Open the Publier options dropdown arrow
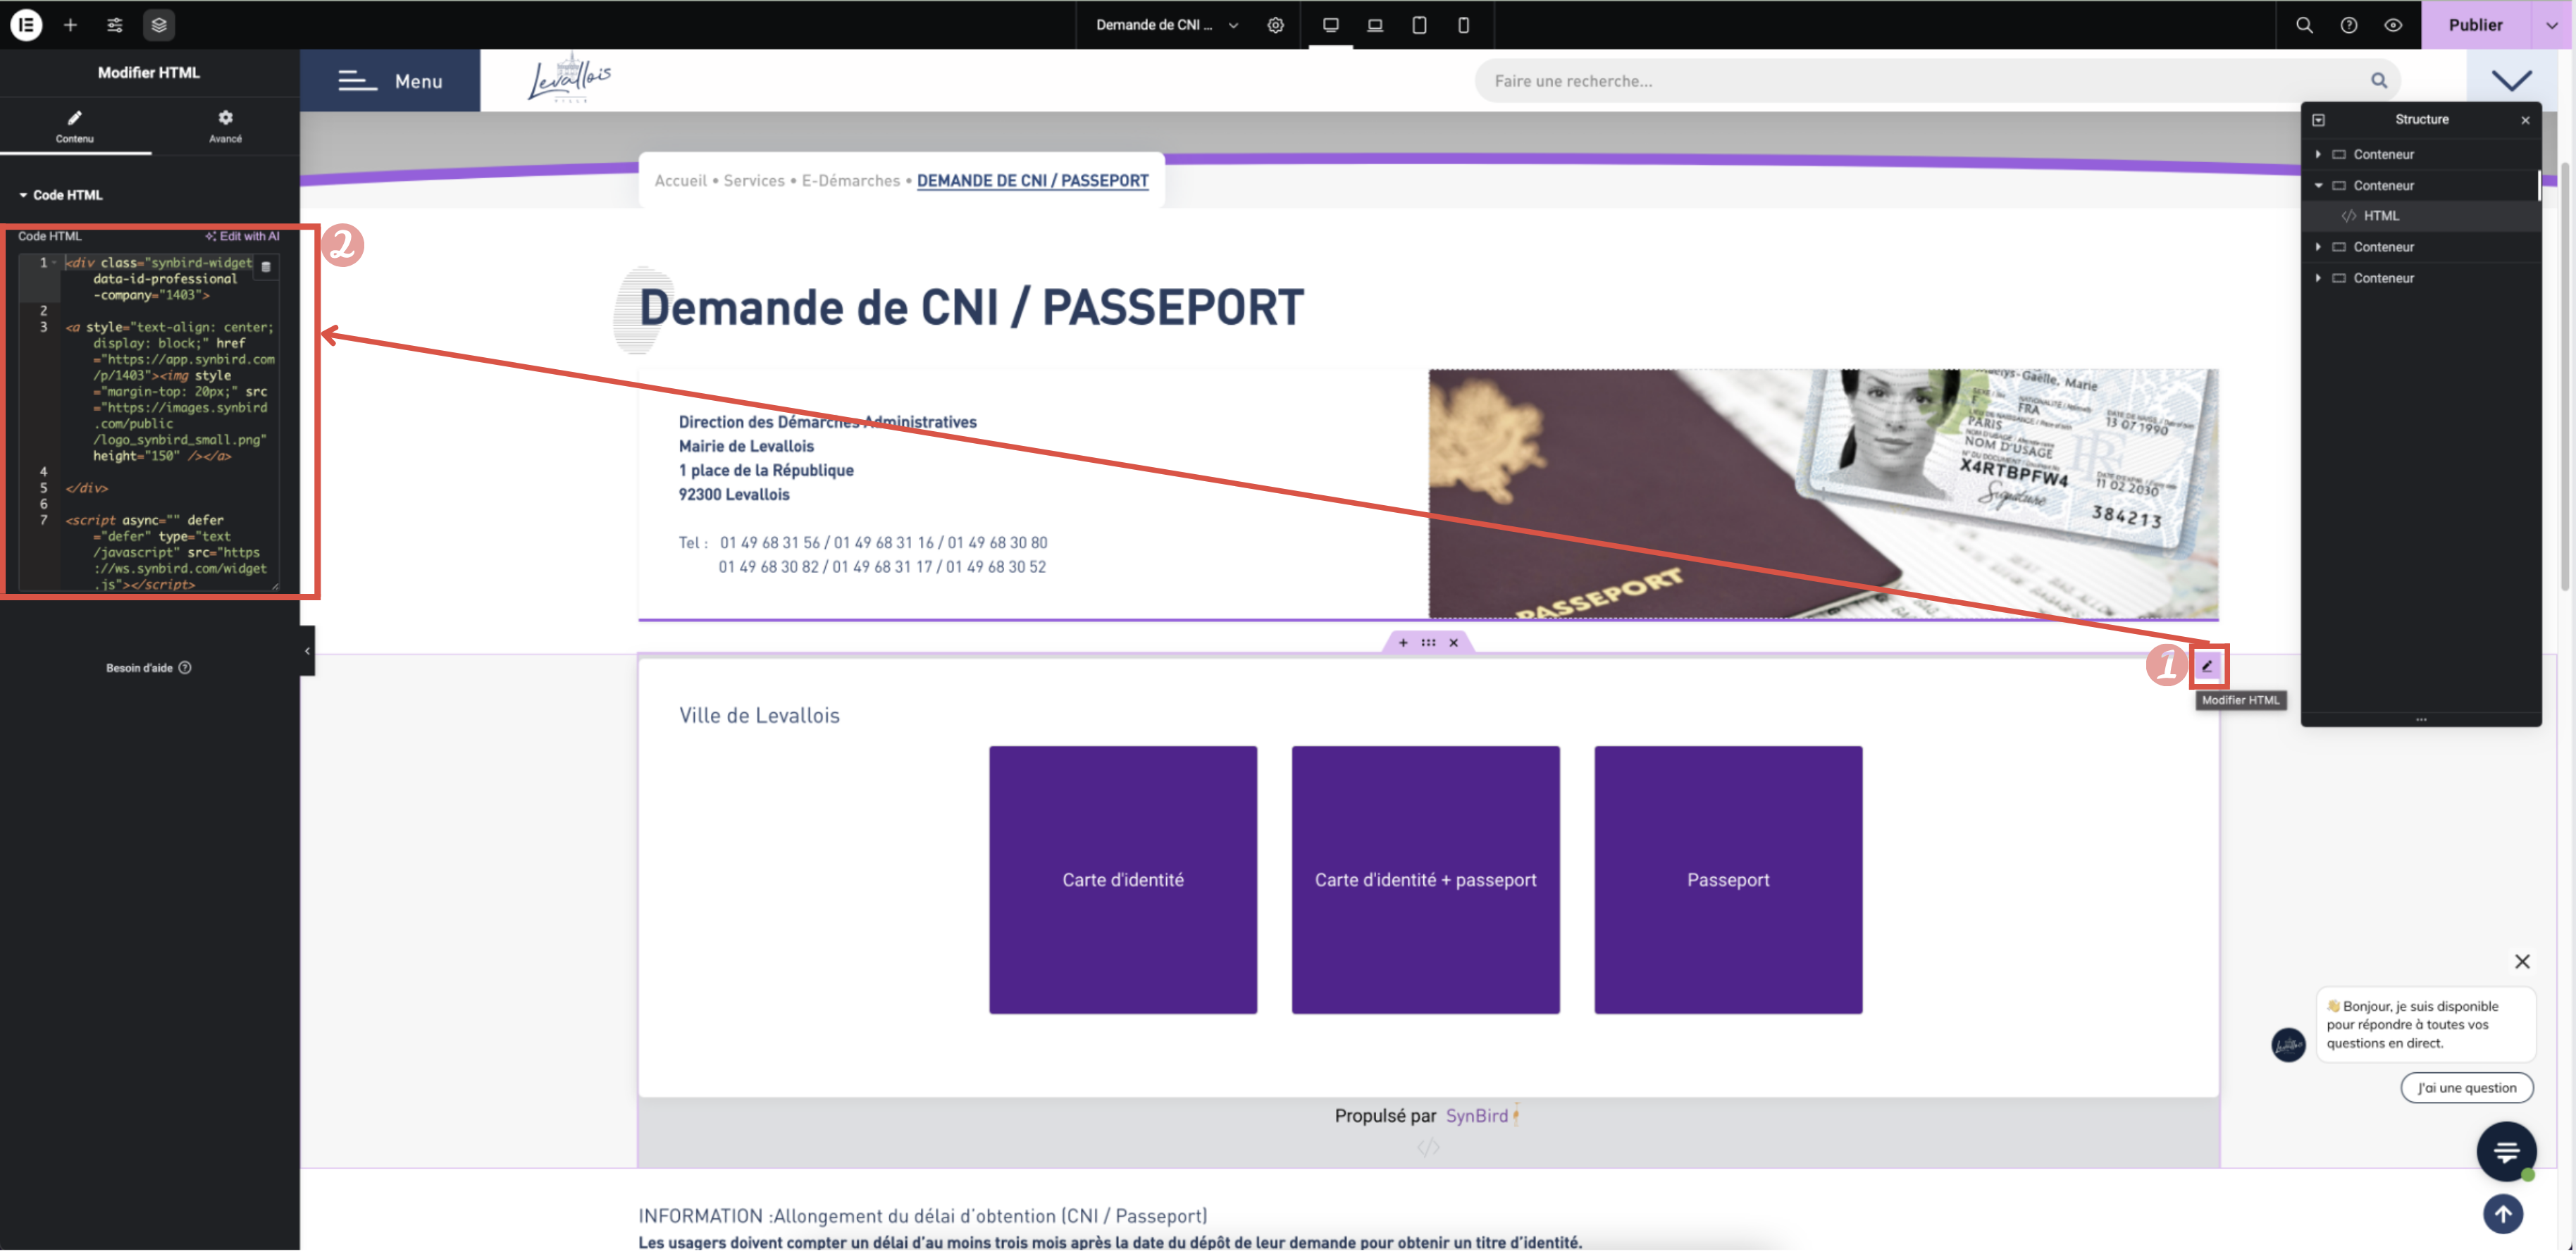This screenshot has height=1254, width=2576. pos(2551,25)
